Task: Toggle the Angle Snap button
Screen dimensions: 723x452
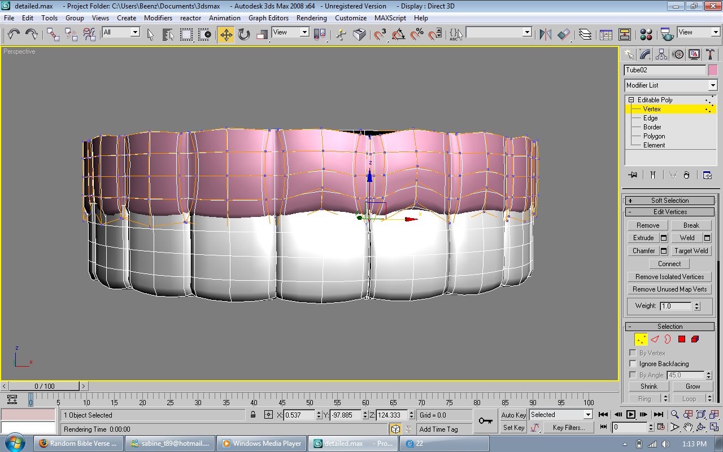Action: click(398, 34)
